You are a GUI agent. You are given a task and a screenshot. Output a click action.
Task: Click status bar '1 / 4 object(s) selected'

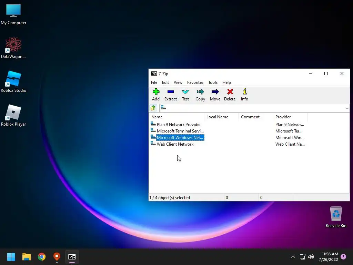(x=170, y=198)
